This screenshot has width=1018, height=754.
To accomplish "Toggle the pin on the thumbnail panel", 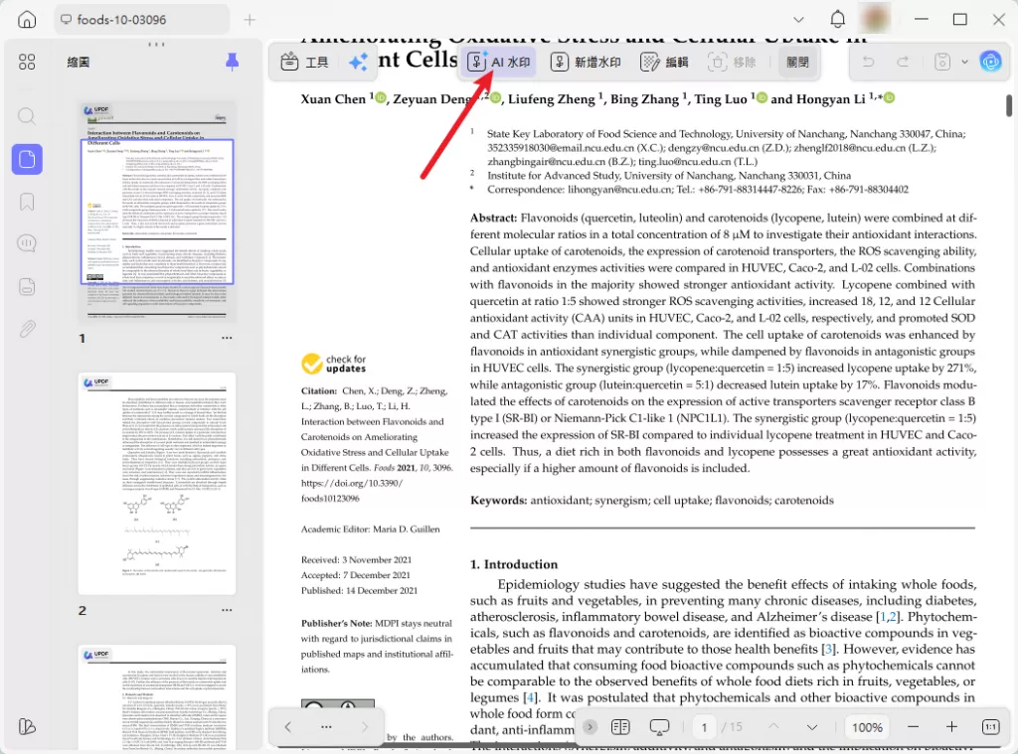I will 232,62.
